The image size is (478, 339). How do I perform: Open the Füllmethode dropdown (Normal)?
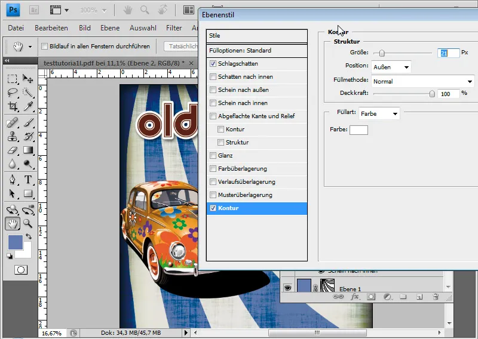(423, 81)
